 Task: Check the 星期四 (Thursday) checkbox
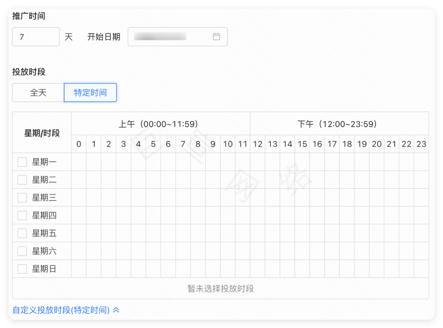point(22,215)
